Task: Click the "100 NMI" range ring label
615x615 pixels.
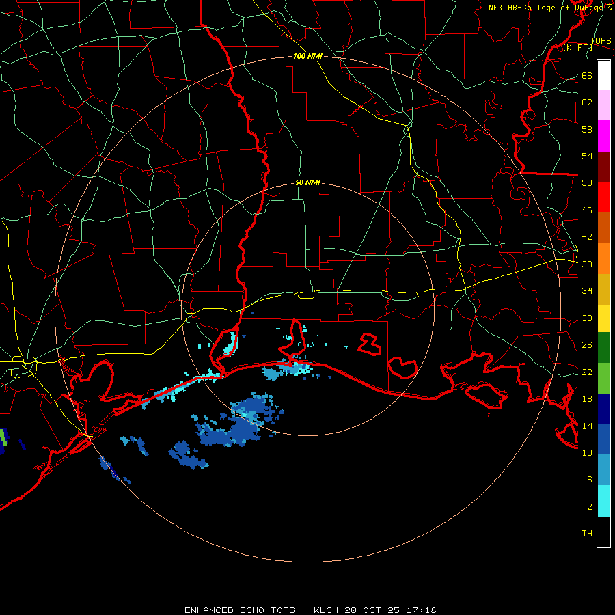Action: pos(307,57)
